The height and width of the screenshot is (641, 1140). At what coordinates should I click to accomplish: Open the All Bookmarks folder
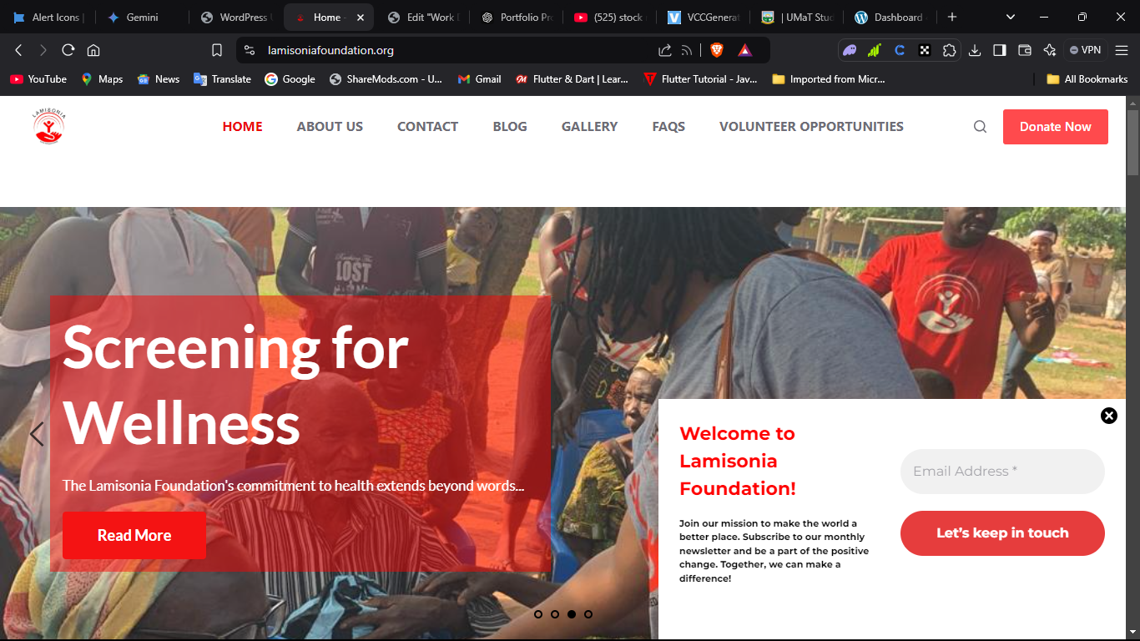tap(1087, 79)
